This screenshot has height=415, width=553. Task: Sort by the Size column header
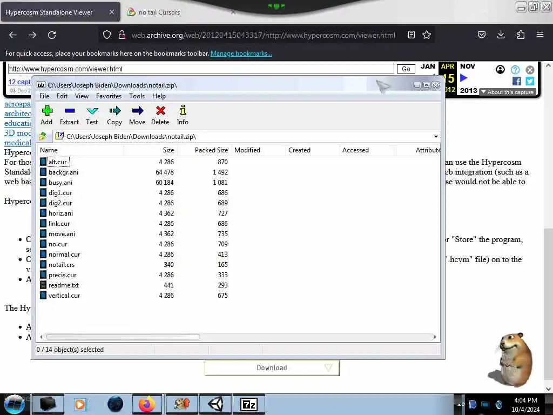tap(151, 150)
